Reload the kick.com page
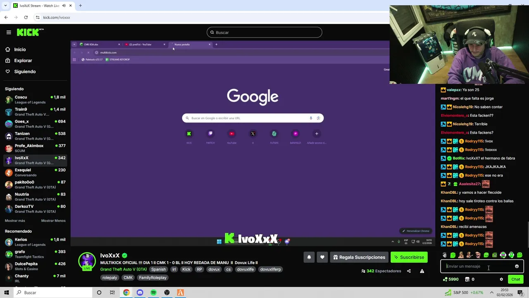Viewport: 529px width, 298px height. pyautogui.click(x=26, y=17)
